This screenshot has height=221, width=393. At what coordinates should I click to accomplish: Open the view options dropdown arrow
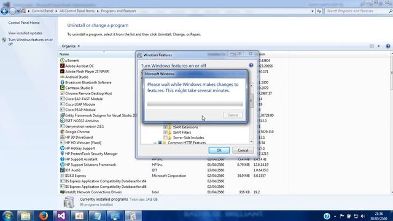coord(378,46)
